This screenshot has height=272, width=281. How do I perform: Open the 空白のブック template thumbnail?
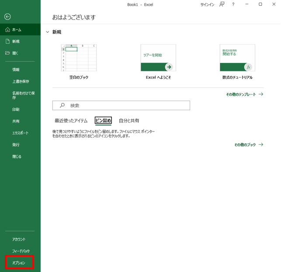(x=79, y=58)
